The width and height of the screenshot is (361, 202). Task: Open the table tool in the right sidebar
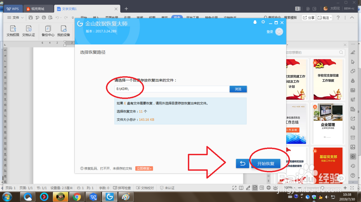tap(353, 90)
